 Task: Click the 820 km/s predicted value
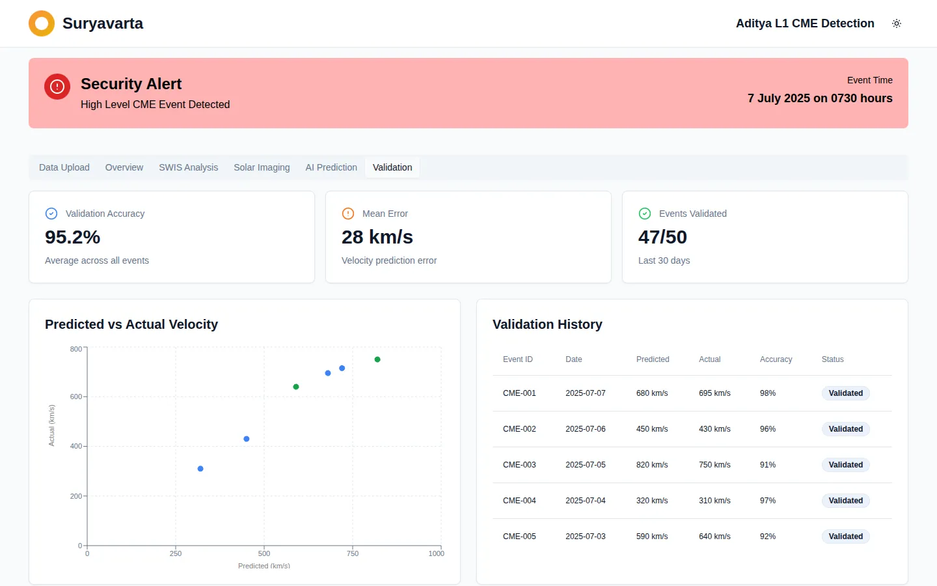(x=652, y=465)
